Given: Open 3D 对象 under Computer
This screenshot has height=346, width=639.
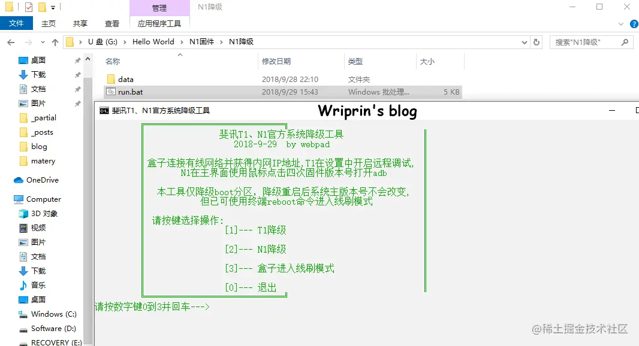Looking at the screenshot, I should coord(44,214).
